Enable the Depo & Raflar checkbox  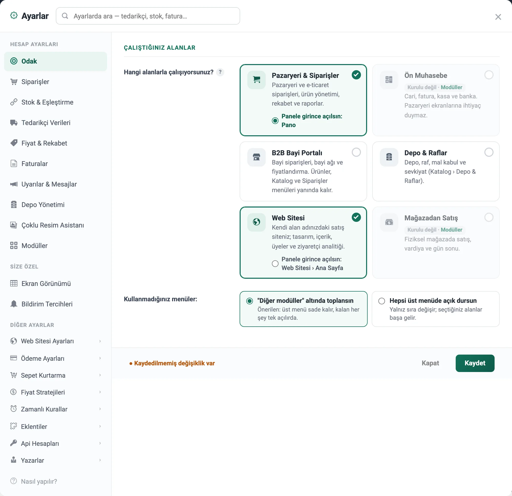pos(489,152)
